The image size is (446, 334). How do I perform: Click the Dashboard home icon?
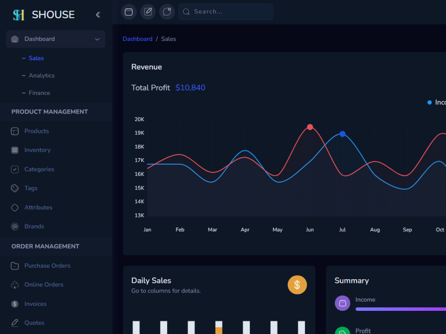[x=15, y=39]
